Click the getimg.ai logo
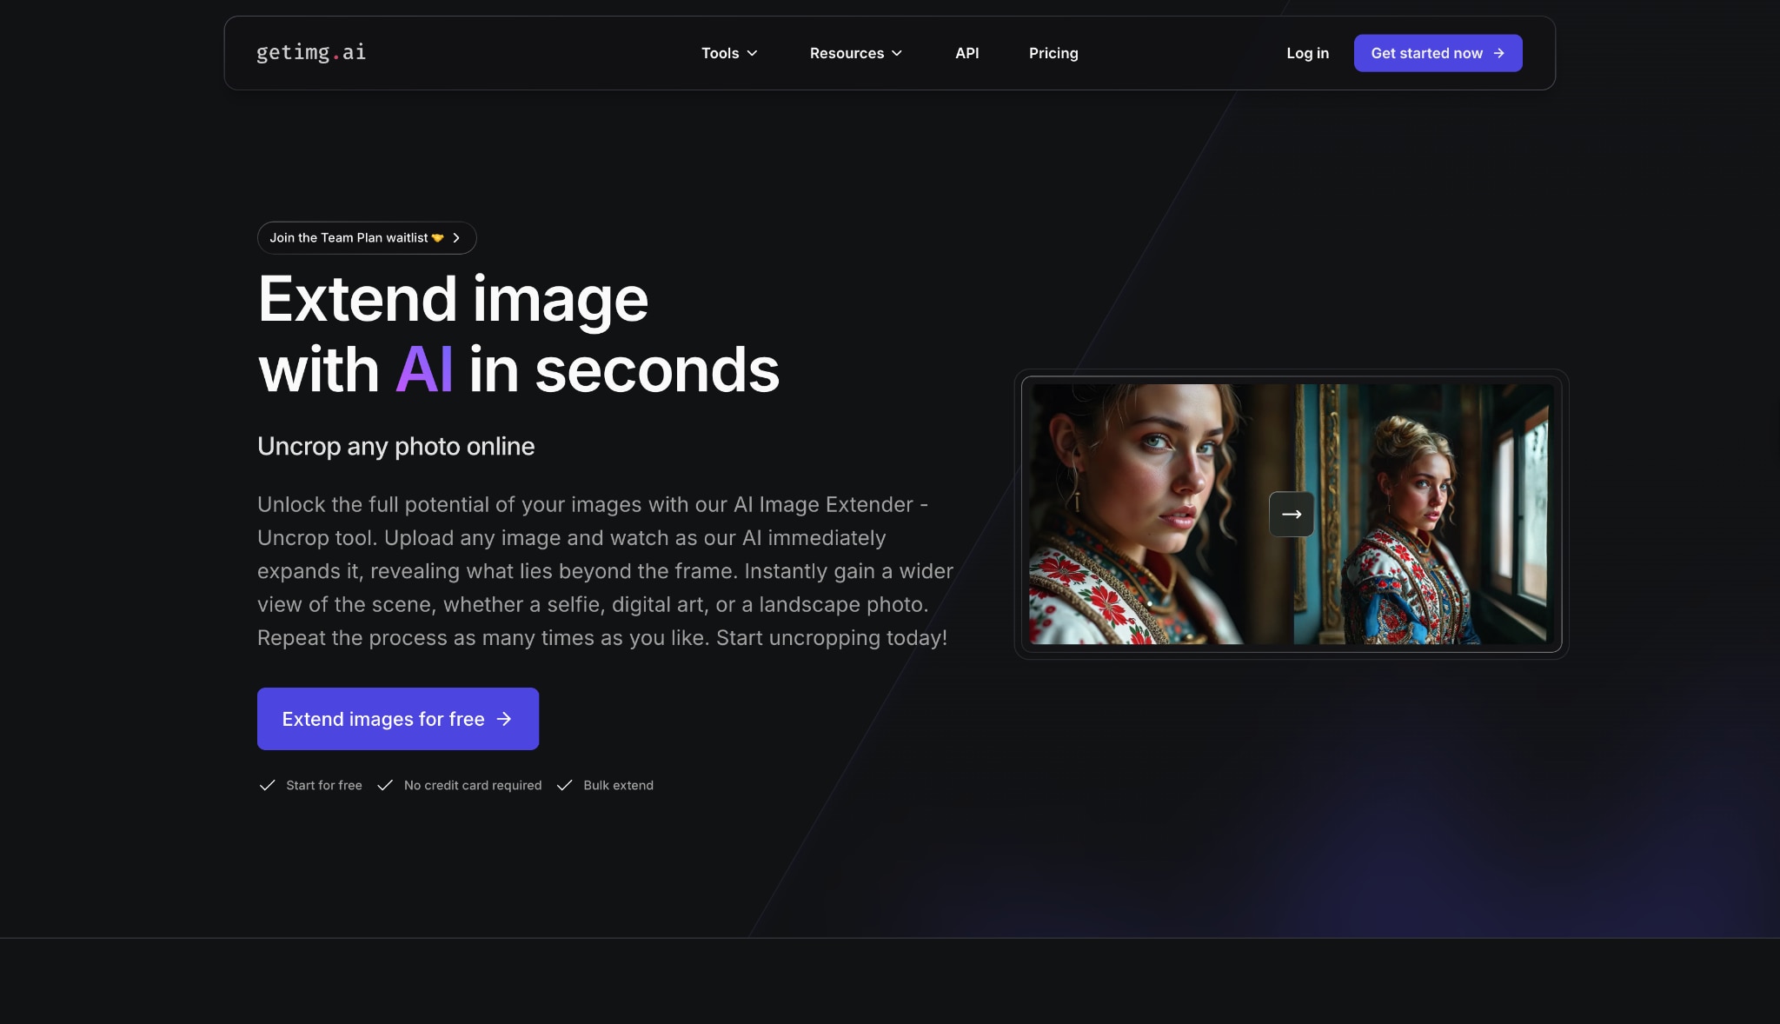Image resolution: width=1780 pixels, height=1024 pixels. pyautogui.click(x=310, y=53)
